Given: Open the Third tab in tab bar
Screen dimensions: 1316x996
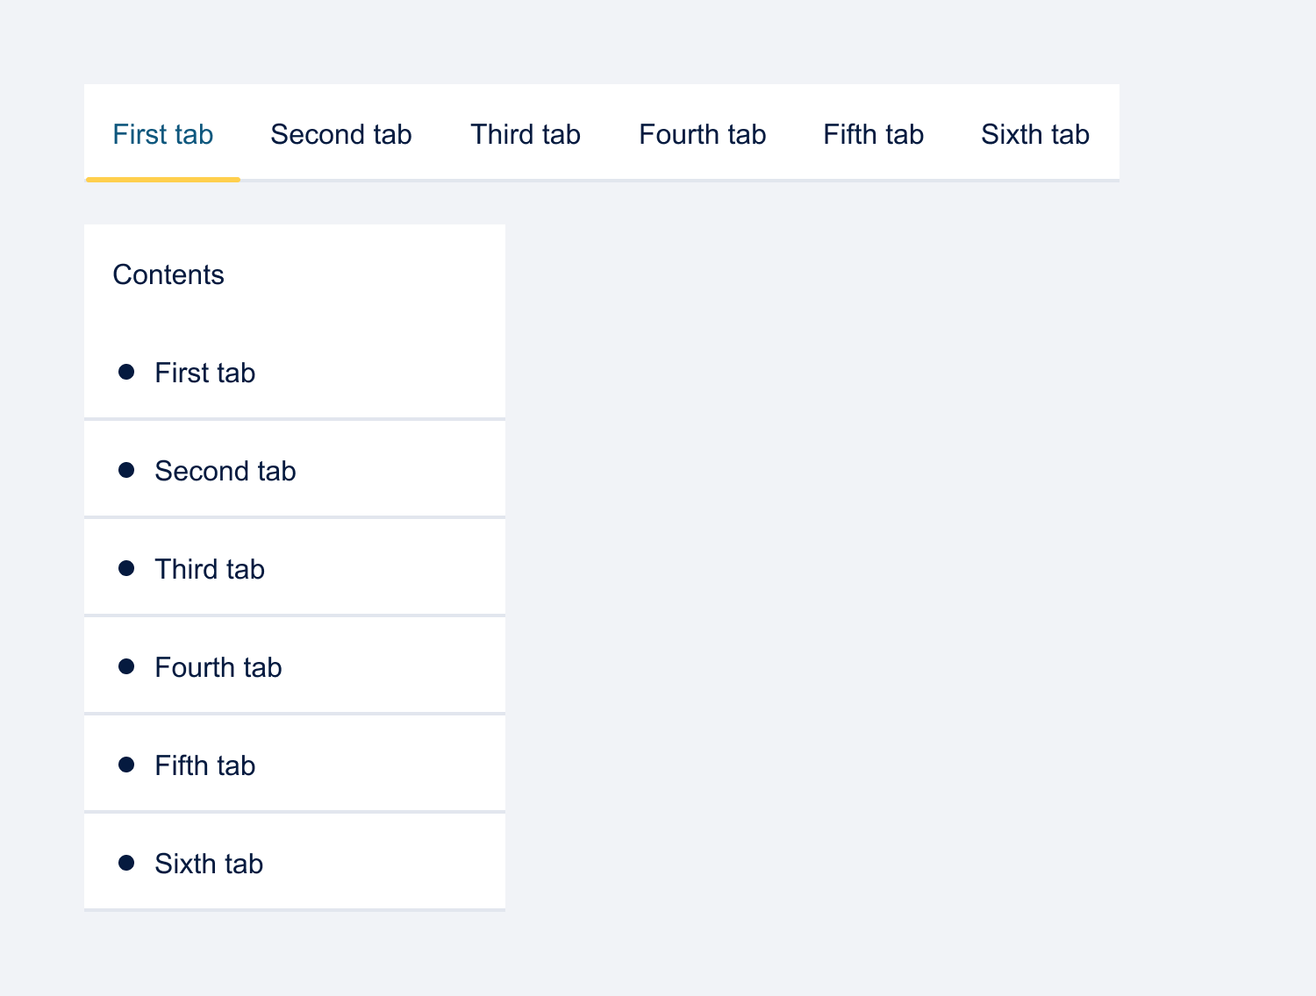Looking at the screenshot, I should point(525,134).
